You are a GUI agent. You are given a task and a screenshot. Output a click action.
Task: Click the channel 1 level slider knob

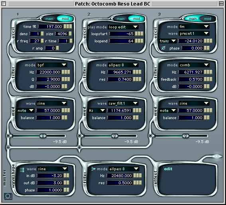43,135
